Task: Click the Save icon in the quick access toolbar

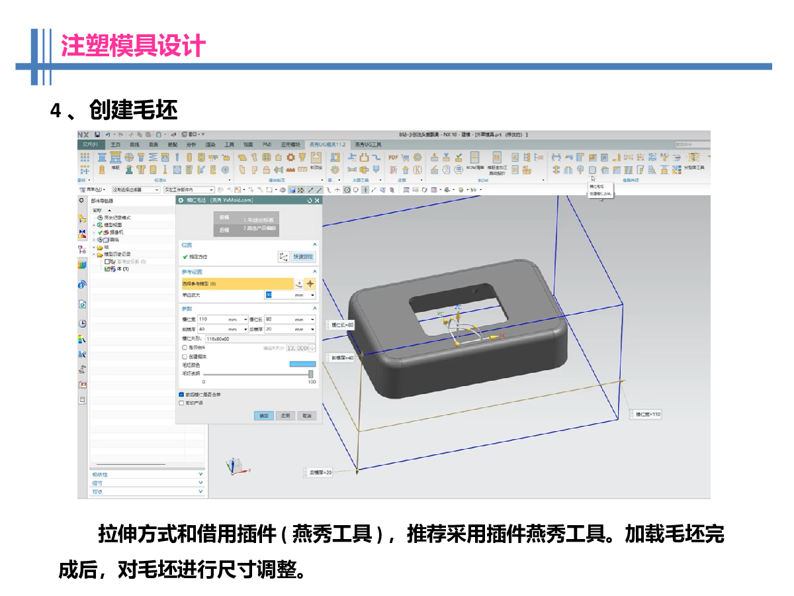Action: [x=97, y=134]
